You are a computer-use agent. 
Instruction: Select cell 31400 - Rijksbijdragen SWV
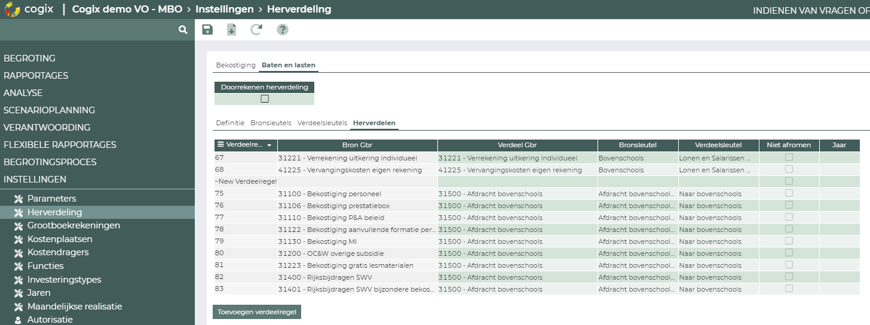(357, 277)
